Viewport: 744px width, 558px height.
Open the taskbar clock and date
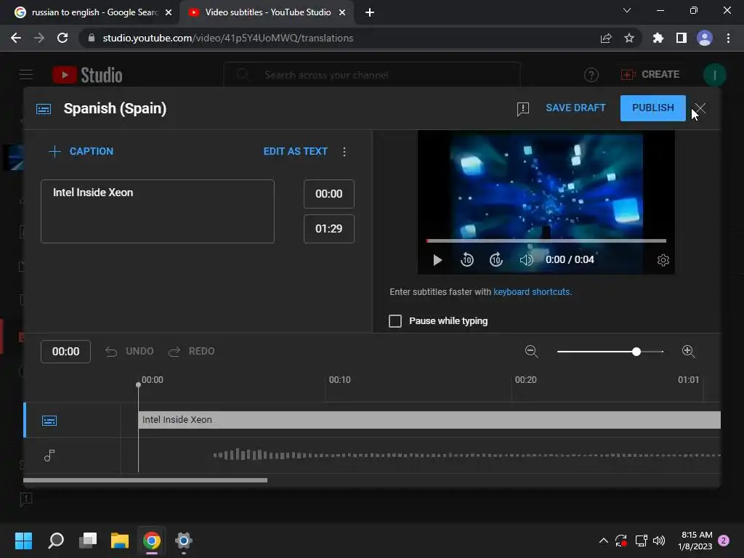[x=695, y=541]
